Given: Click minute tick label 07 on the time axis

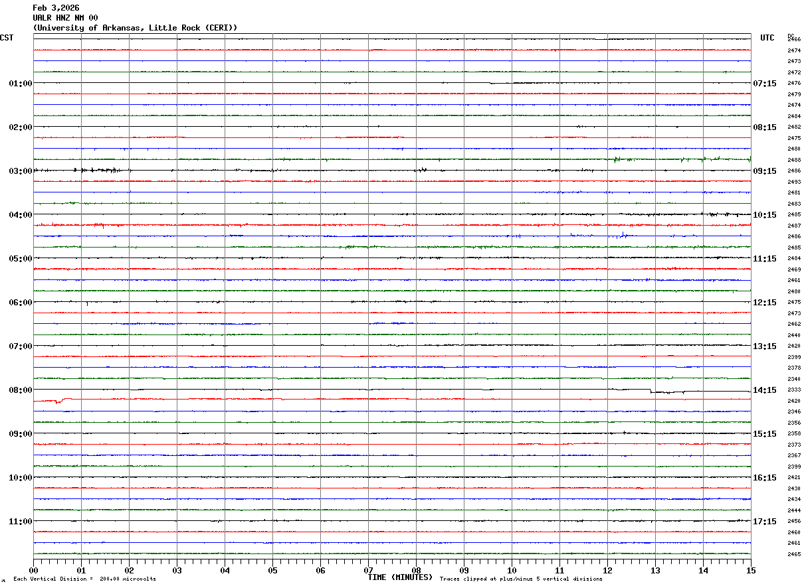Looking at the screenshot, I should (368, 571).
